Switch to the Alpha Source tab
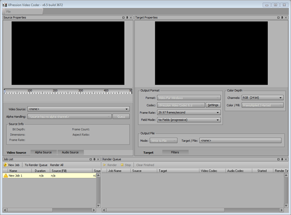 click(43, 152)
